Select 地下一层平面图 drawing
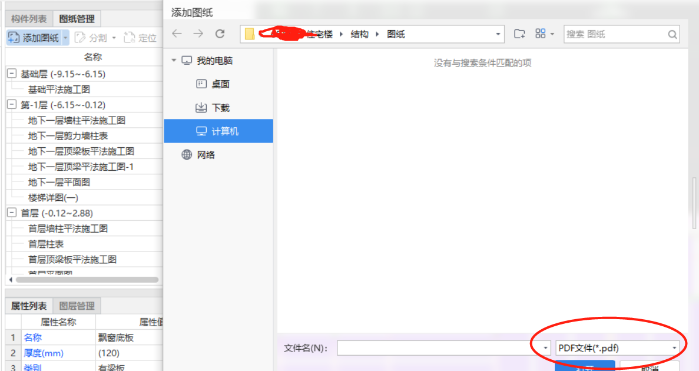The width and height of the screenshot is (699, 371). coord(59,182)
